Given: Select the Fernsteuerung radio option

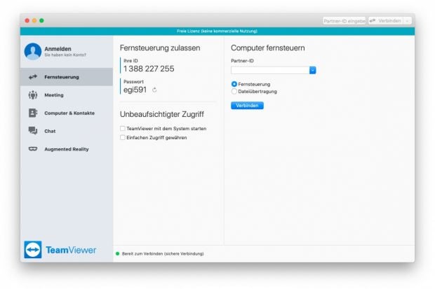Looking at the screenshot, I should (x=234, y=84).
